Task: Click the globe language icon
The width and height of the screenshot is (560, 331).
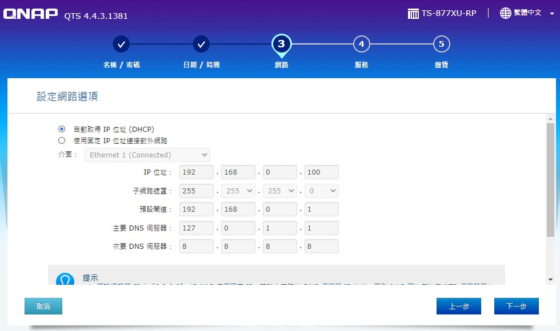Action: 505,13
